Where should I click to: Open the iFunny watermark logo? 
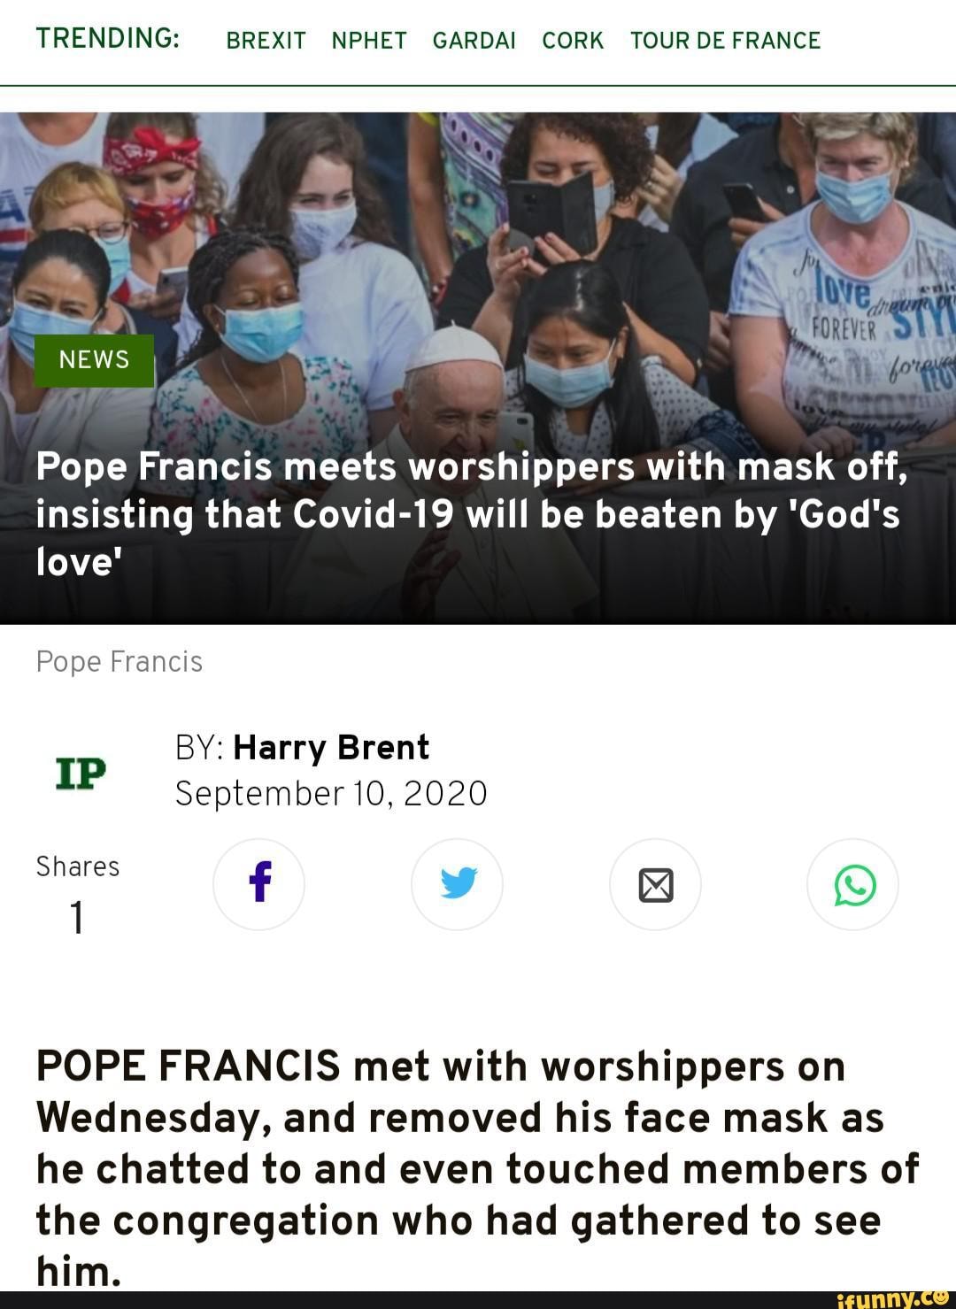[x=892, y=1298]
